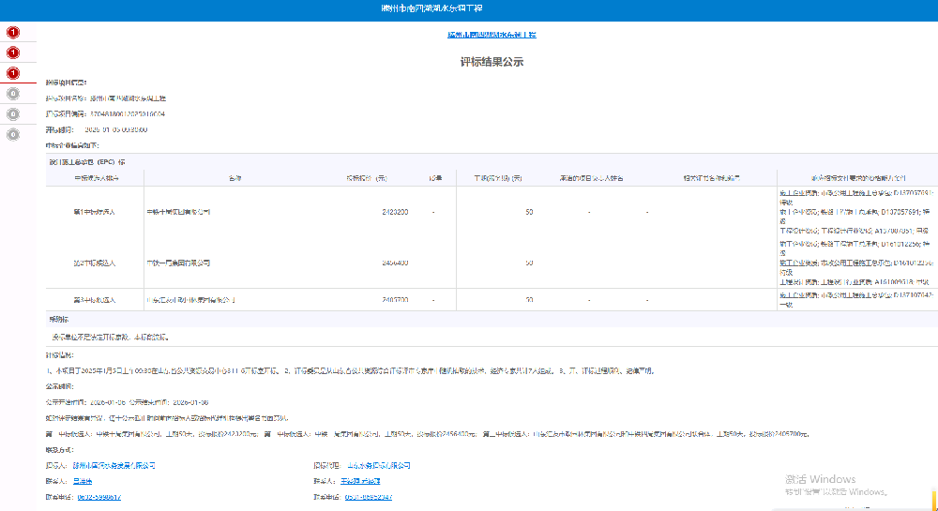Click the first gray badge in the sidebar

(x=13, y=94)
